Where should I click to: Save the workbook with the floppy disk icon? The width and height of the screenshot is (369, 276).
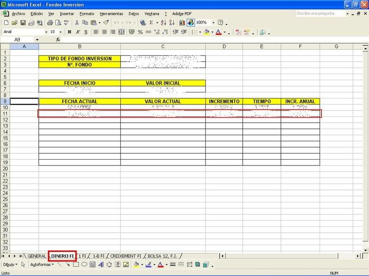pos(23,23)
